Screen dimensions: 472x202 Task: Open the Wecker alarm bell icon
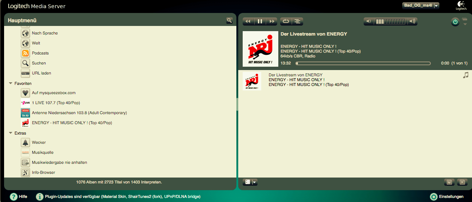26,142
